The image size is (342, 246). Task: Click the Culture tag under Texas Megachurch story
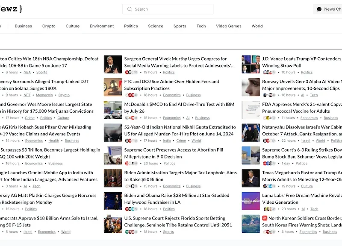(x=307, y=186)
